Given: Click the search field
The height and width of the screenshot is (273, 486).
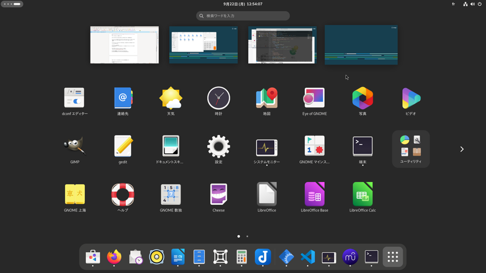Looking at the screenshot, I should (x=243, y=16).
